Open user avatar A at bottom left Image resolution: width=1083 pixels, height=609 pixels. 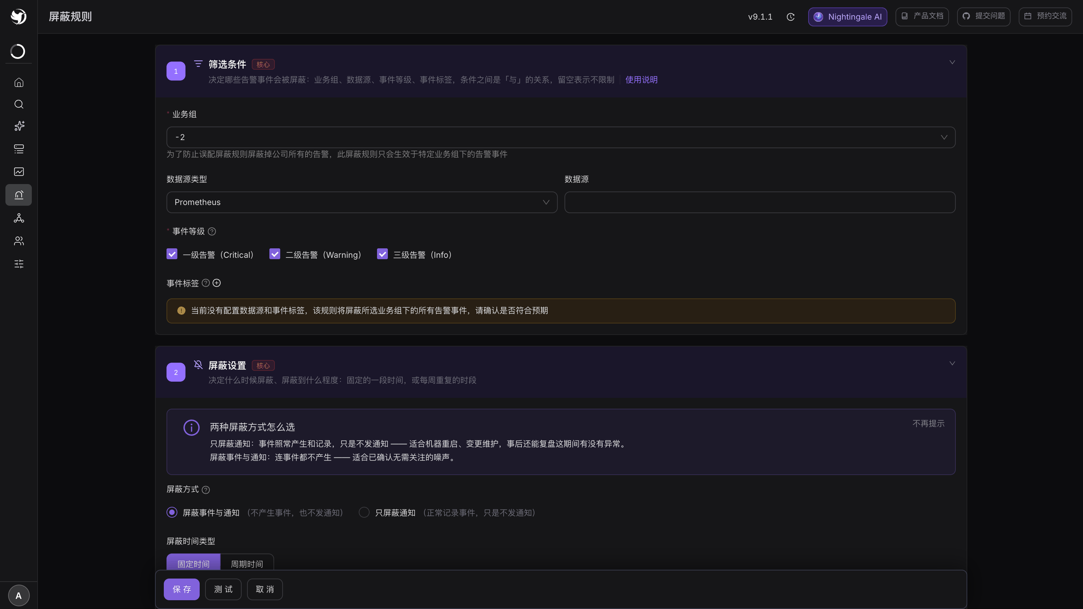pyautogui.click(x=19, y=595)
